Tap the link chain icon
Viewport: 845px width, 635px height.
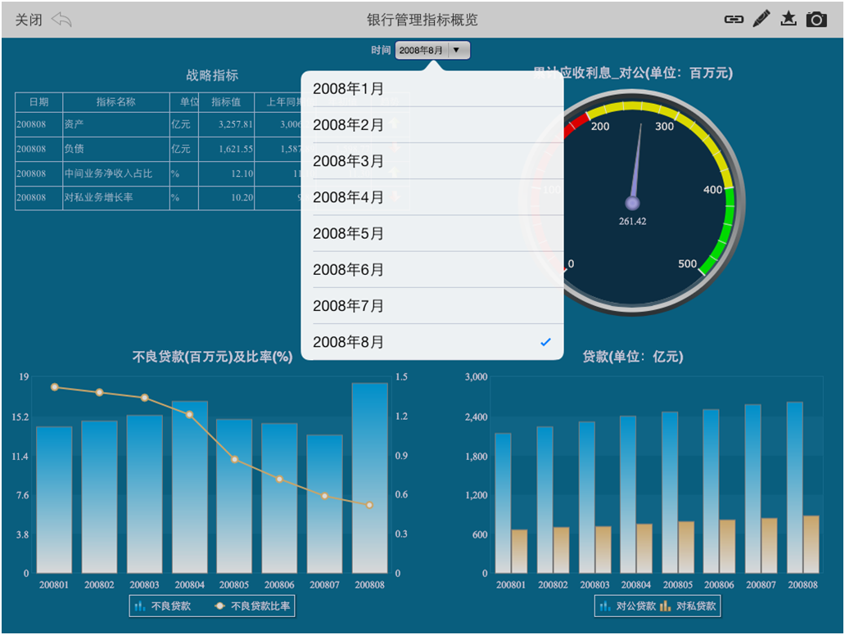pos(734,20)
